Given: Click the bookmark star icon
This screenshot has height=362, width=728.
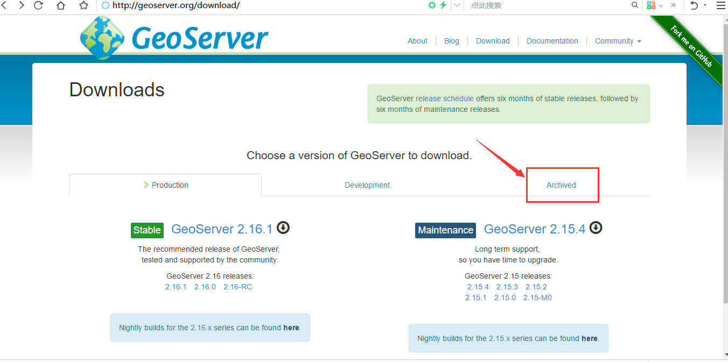Looking at the screenshot, I should coord(82,5).
